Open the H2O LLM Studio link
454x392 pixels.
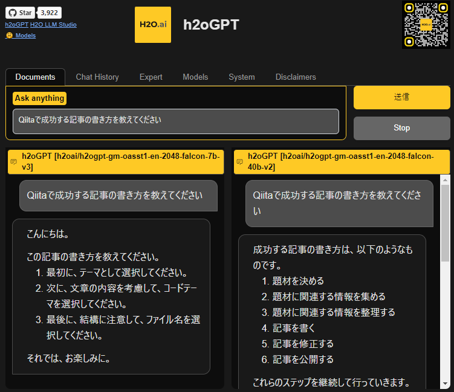coord(53,25)
